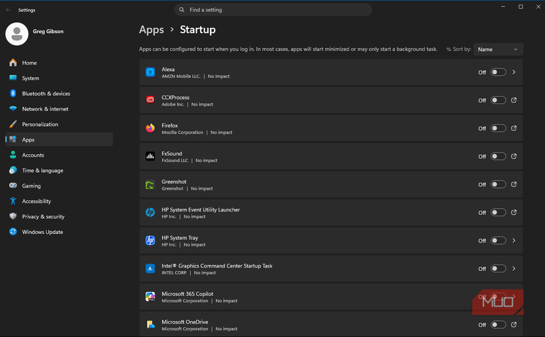Click the Greg Gibson profile avatar
This screenshot has height=337, width=545.
(17, 34)
